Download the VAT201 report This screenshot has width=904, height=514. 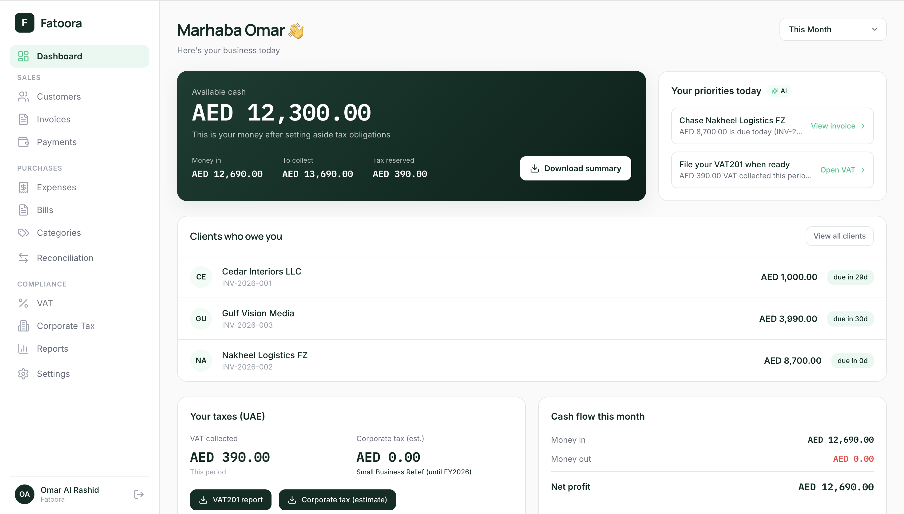coord(231,500)
